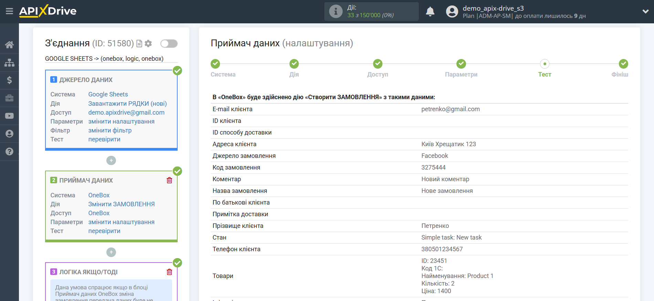The width and height of the screenshot is (654, 301).
Task: Go to the Система step
Action: pyautogui.click(x=215, y=64)
